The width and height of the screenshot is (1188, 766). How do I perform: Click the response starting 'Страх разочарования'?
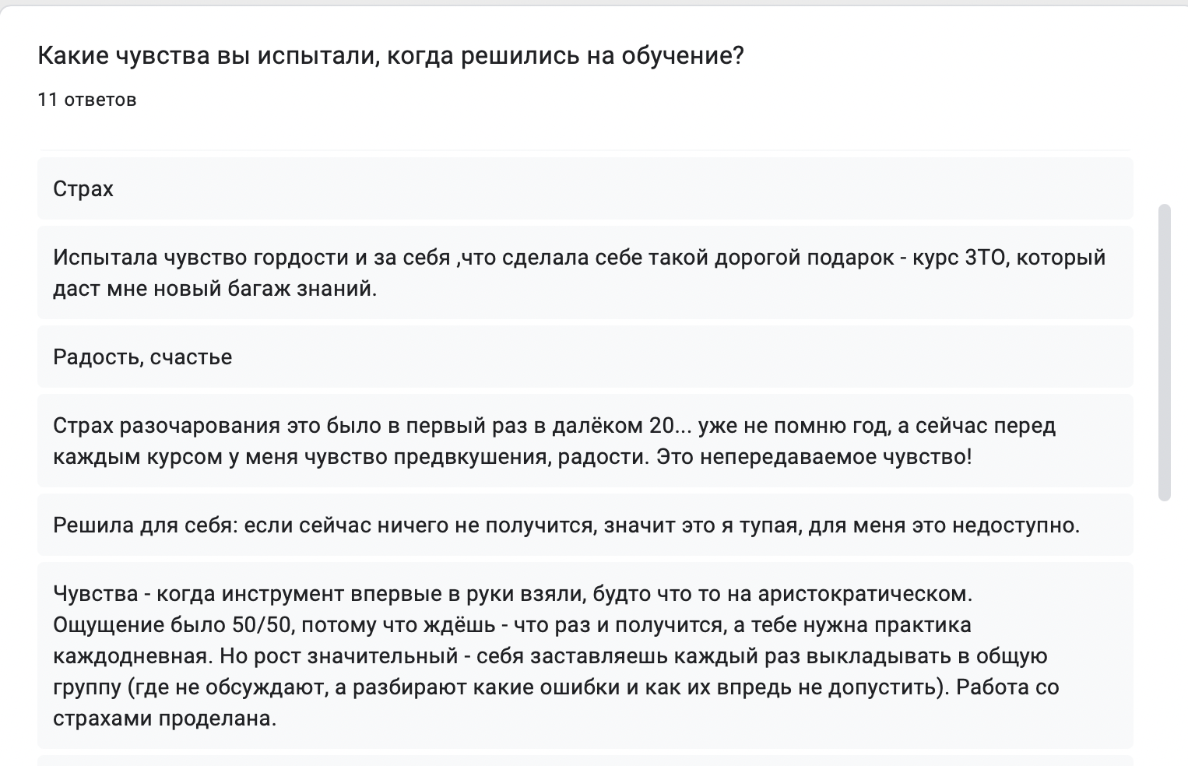tap(584, 441)
